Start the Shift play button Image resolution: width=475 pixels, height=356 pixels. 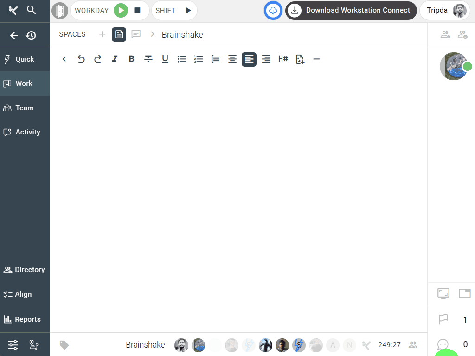(188, 10)
